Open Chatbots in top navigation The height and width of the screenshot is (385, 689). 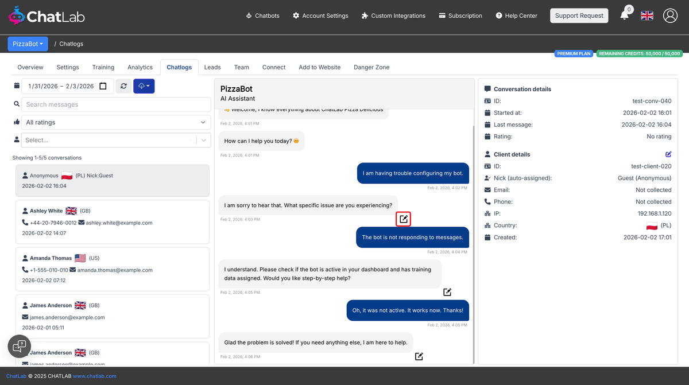click(262, 15)
